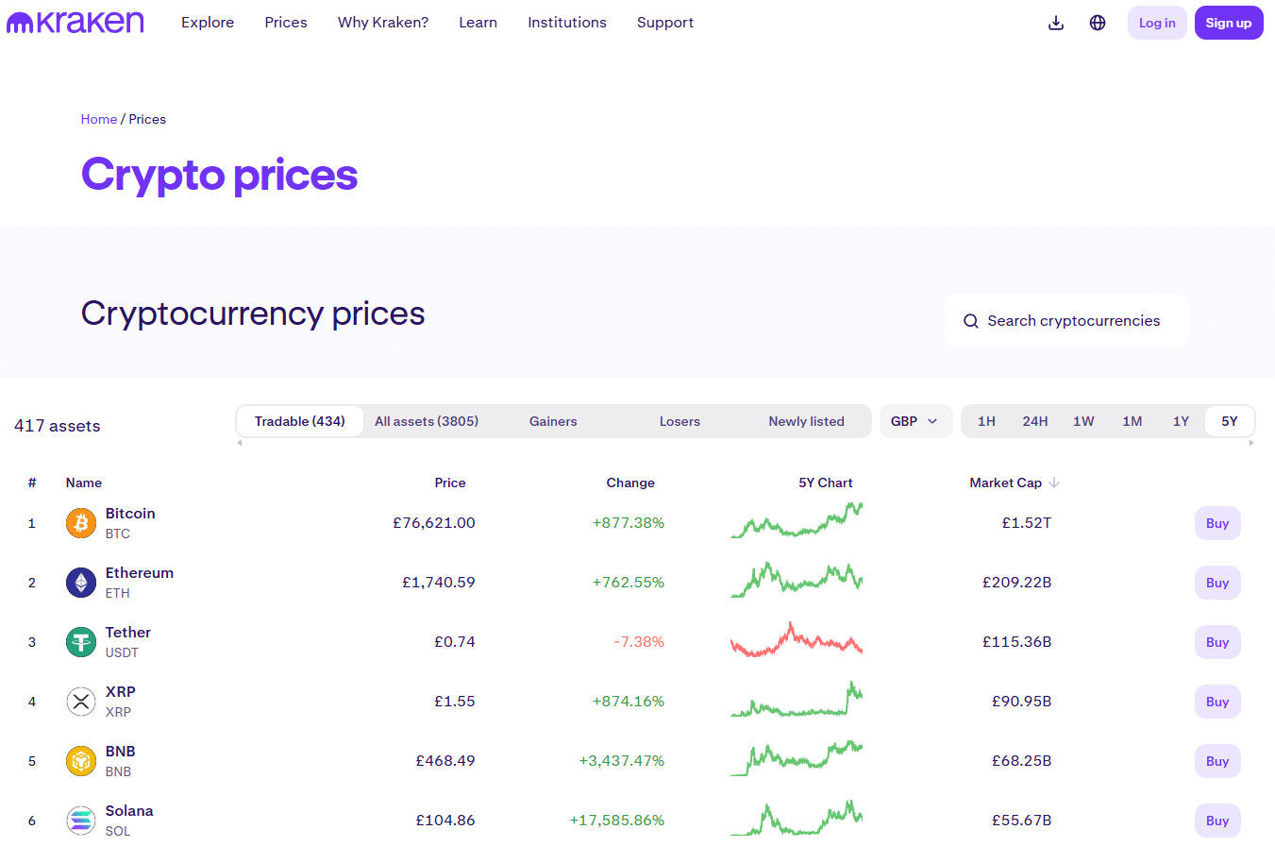Open the Explore menu

click(208, 23)
